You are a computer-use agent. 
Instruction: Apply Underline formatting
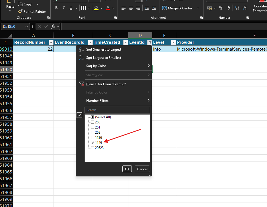(x=71, y=8)
